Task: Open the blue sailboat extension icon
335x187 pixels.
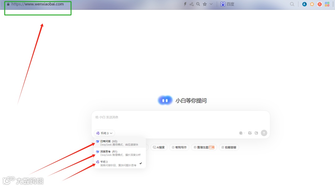Action: click(x=305, y=4)
